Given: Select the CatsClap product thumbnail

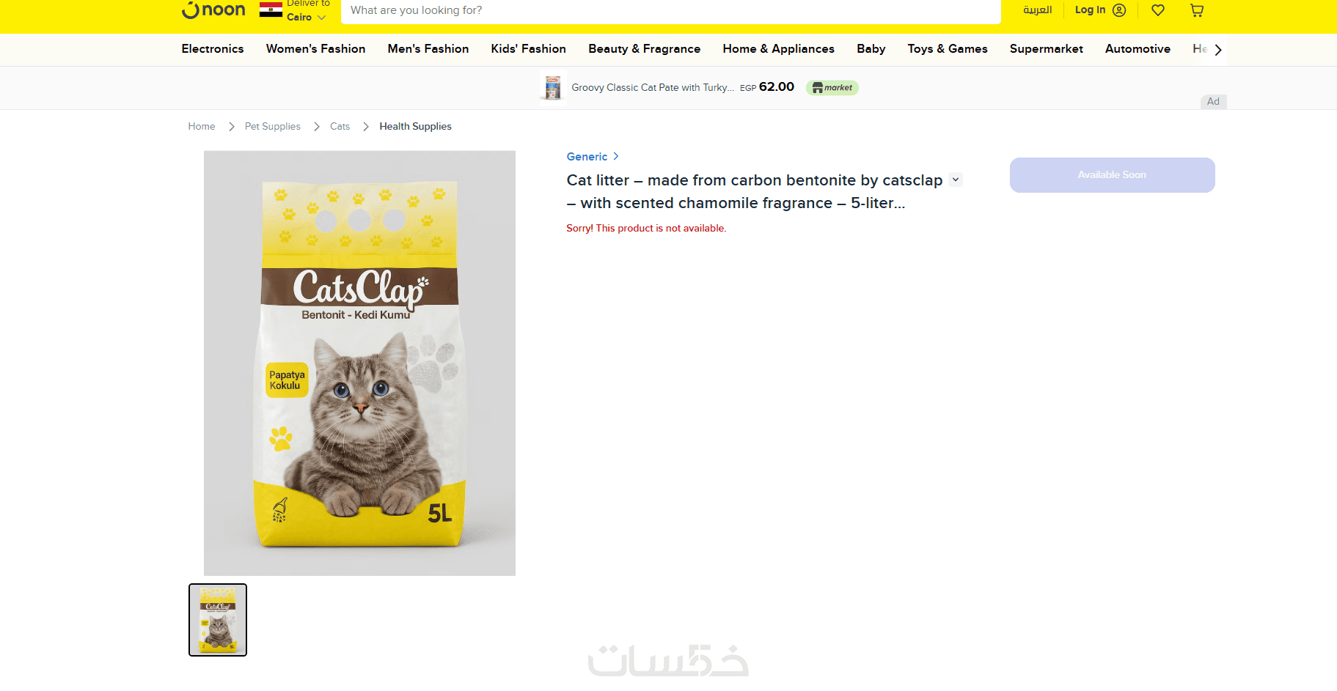Looking at the screenshot, I should 218,620.
